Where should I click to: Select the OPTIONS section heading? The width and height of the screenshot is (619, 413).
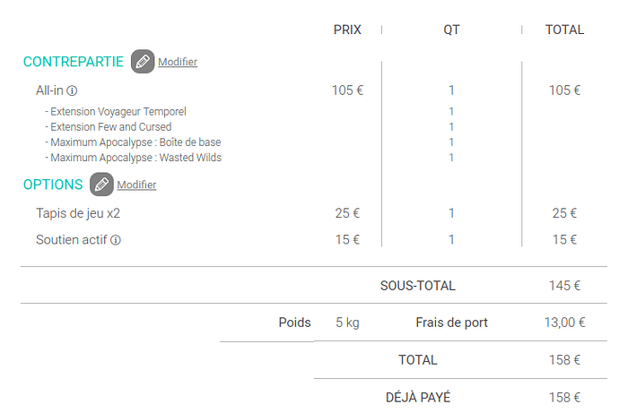coord(53,185)
